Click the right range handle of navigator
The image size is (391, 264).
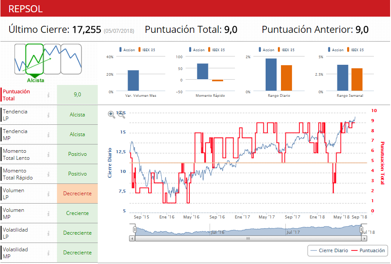click(x=361, y=229)
